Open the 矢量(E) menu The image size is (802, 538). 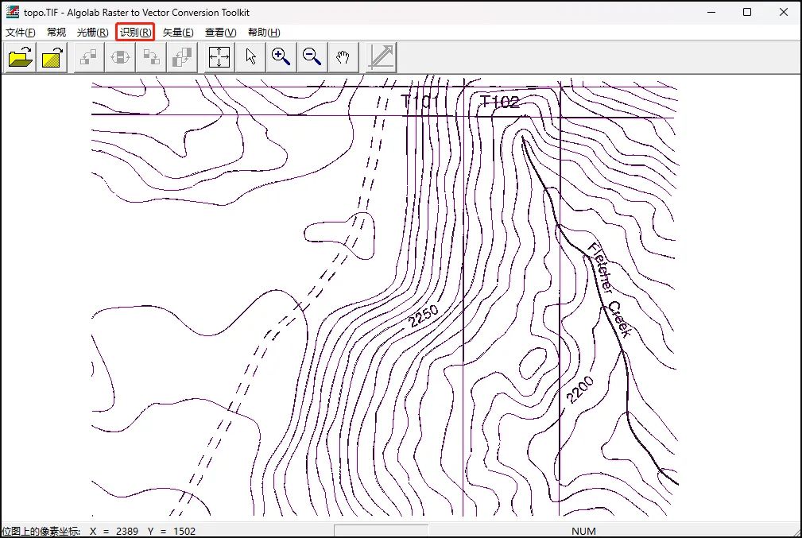click(178, 33)
